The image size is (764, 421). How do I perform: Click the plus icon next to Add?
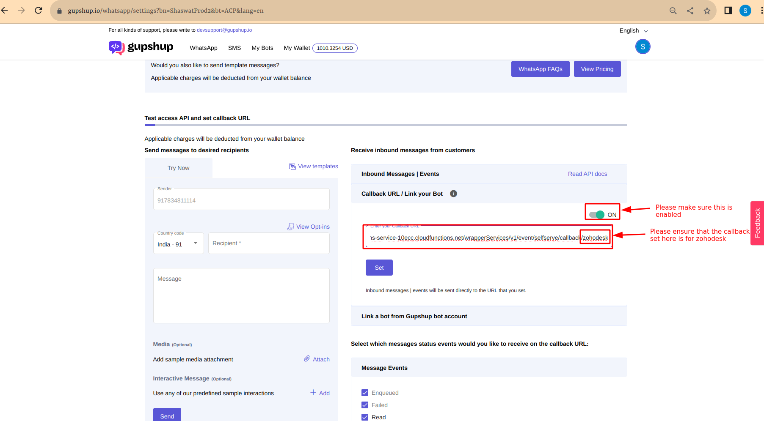click(x=313, y=393)
